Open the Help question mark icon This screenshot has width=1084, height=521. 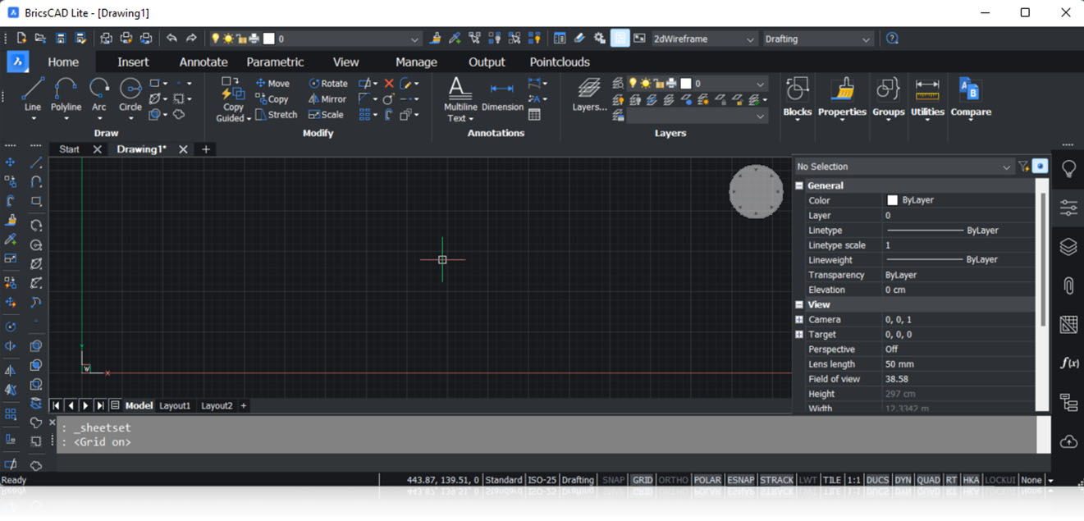tap(892, 39)
